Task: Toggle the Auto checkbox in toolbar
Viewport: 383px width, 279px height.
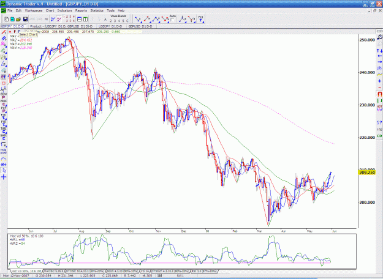Action: point(172,20)
